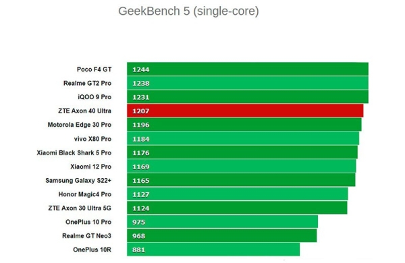
Task: Click the Honor Magic4 Pro bar
Action: coord(237,194)
